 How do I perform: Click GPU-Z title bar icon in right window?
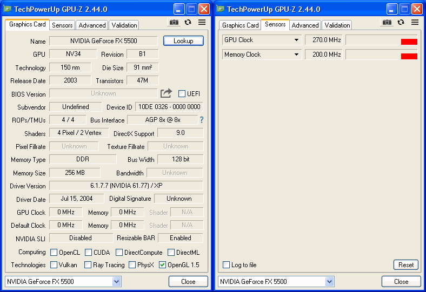(x=221, y=9)
